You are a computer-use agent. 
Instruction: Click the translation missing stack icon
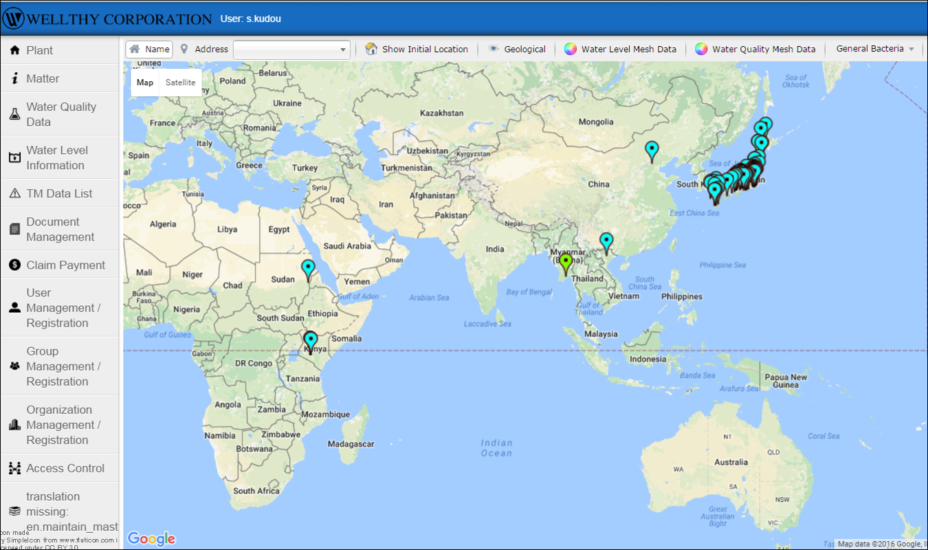pos(14,511)
